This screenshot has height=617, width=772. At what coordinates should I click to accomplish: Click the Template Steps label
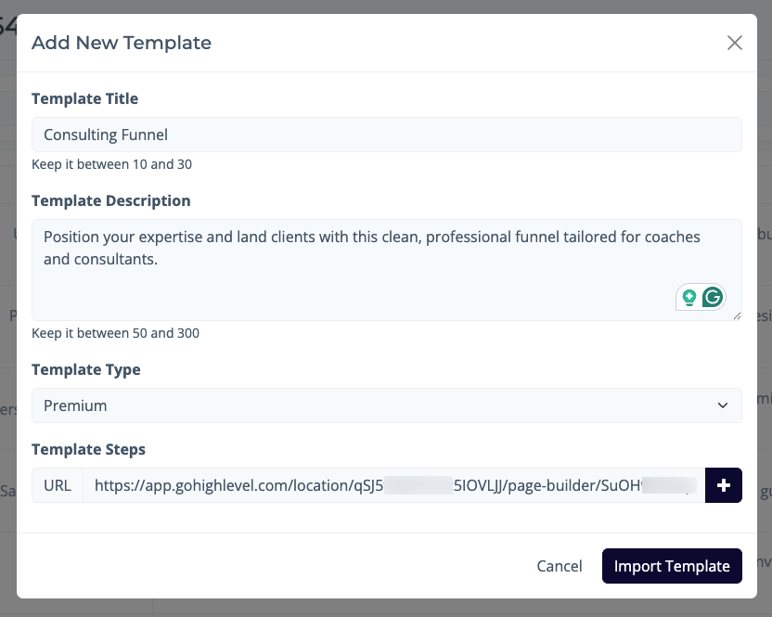(88, 449)
